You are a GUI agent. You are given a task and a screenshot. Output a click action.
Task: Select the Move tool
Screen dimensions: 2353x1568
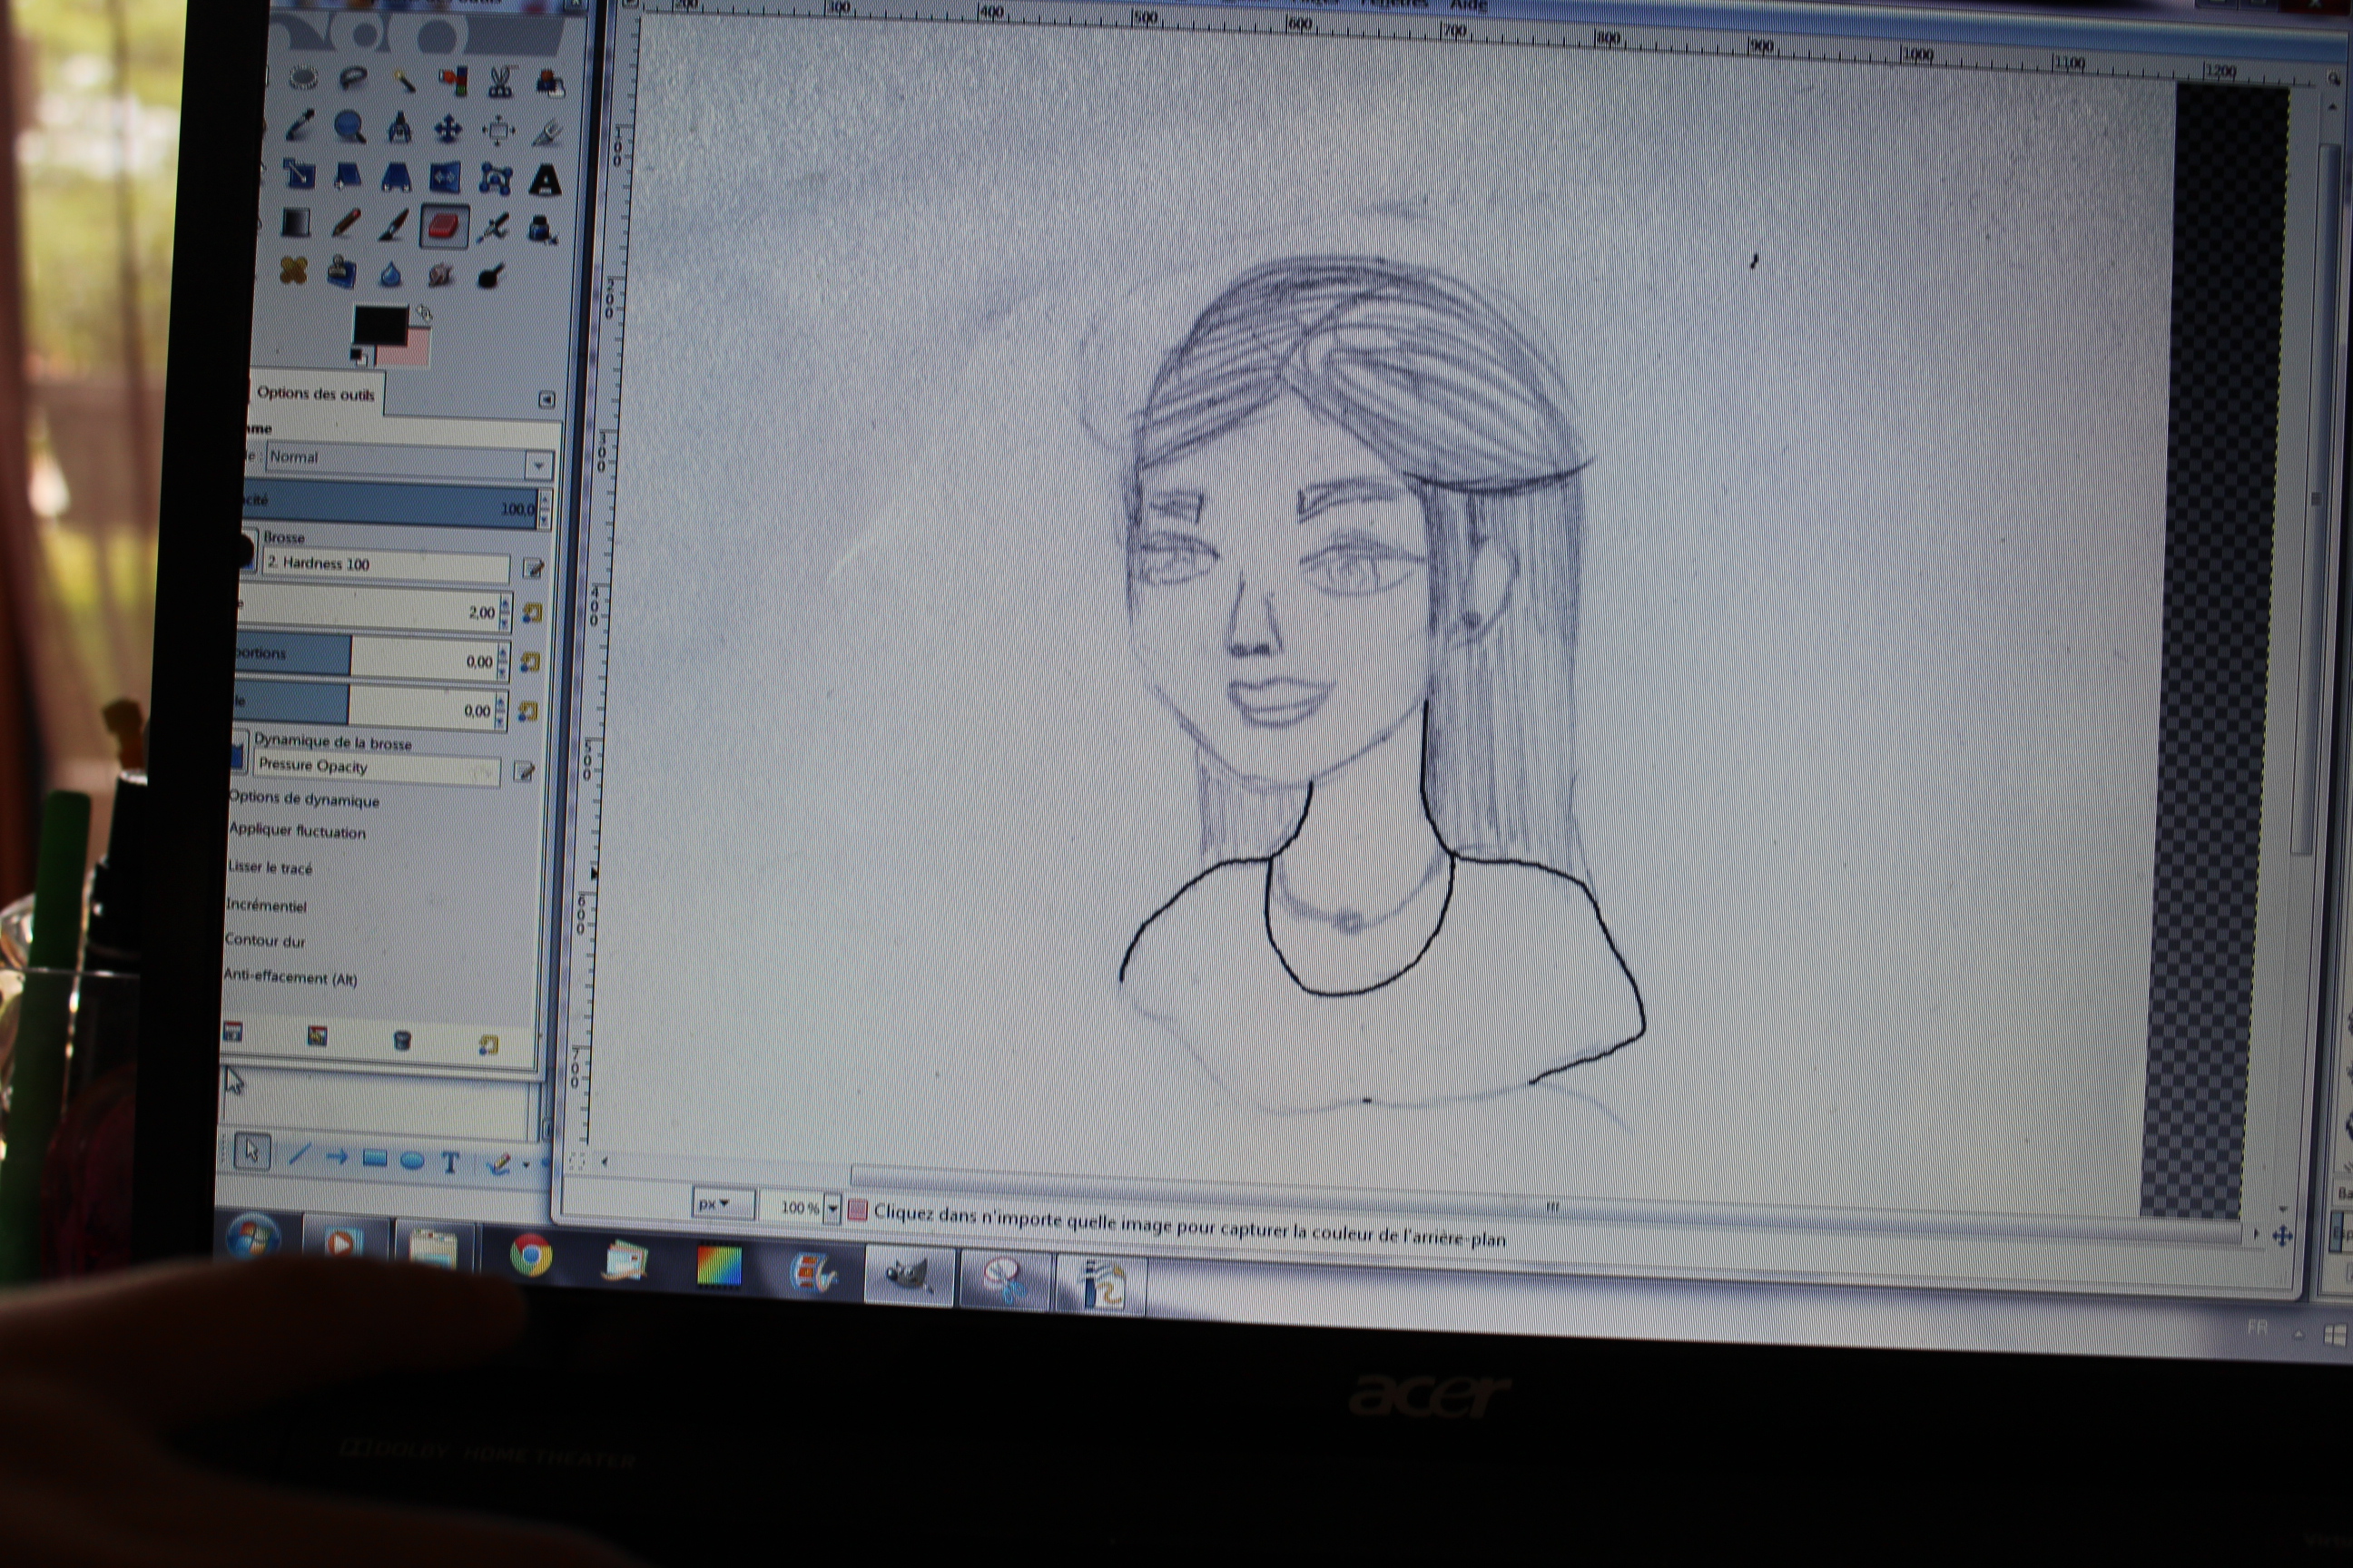pyautogui.click(x=448, y=128)
